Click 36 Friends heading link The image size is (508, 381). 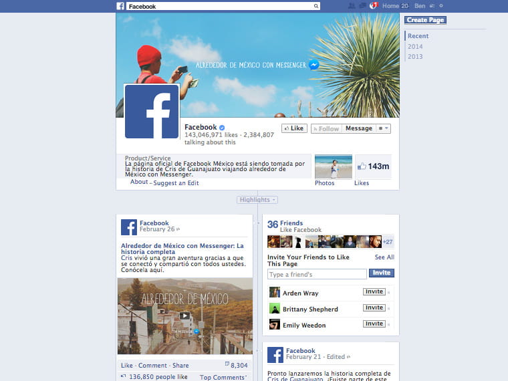coord(285,223)
